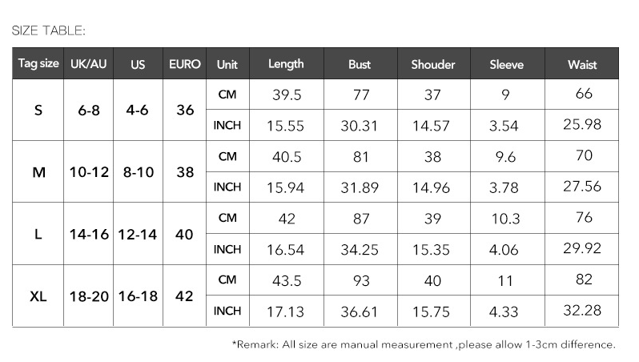
Task: Click the Waist column header
Action: point(582,64)
